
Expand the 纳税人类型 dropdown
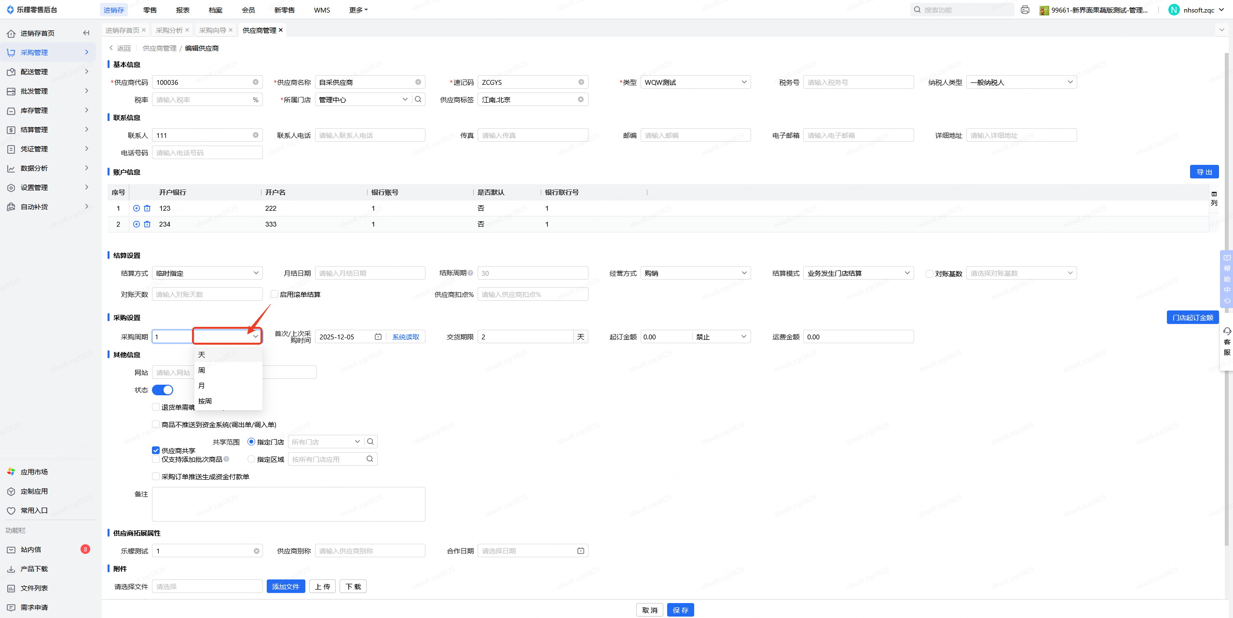tap(1021, 82)
